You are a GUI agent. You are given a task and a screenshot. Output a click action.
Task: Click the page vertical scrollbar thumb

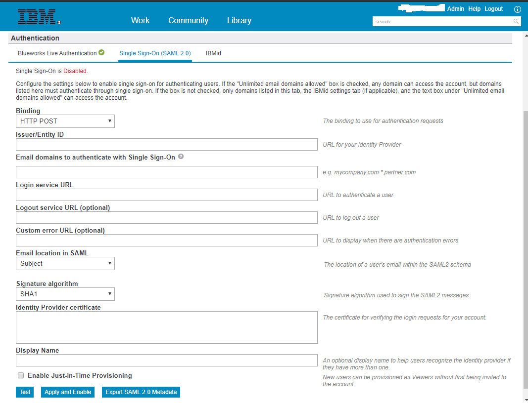click(526, 249)
